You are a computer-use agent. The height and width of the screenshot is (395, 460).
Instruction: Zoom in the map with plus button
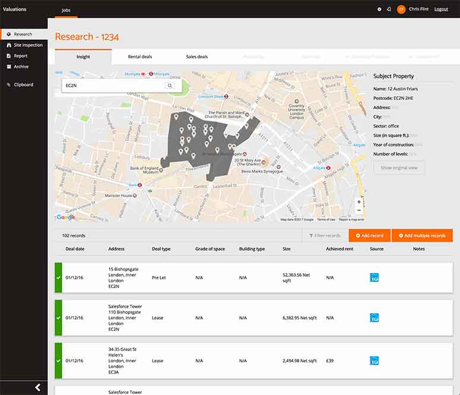click(359, 202)
